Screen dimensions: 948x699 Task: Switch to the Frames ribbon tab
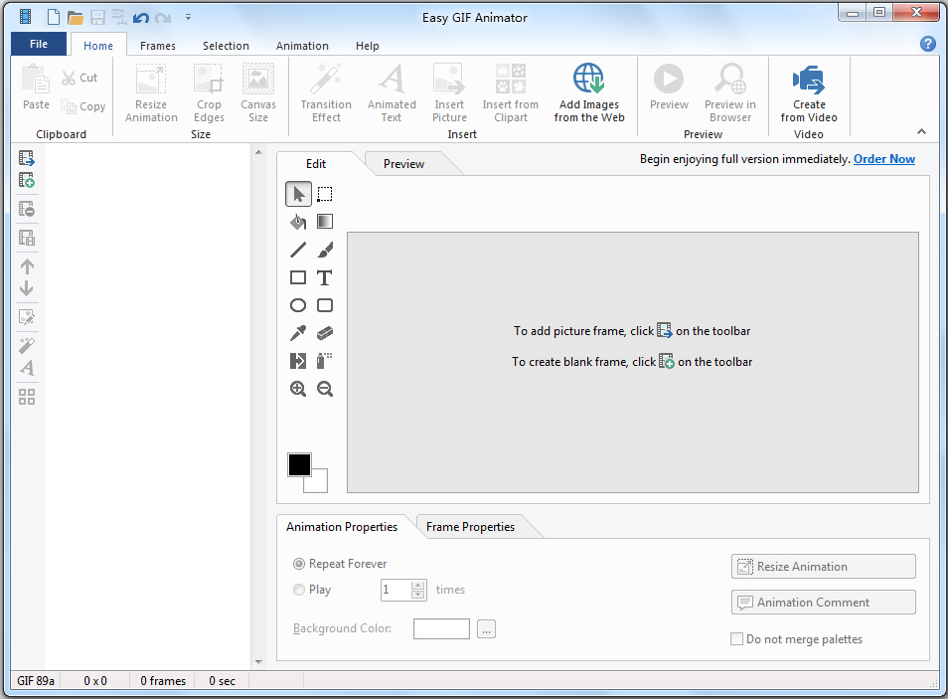pos(158,46)
